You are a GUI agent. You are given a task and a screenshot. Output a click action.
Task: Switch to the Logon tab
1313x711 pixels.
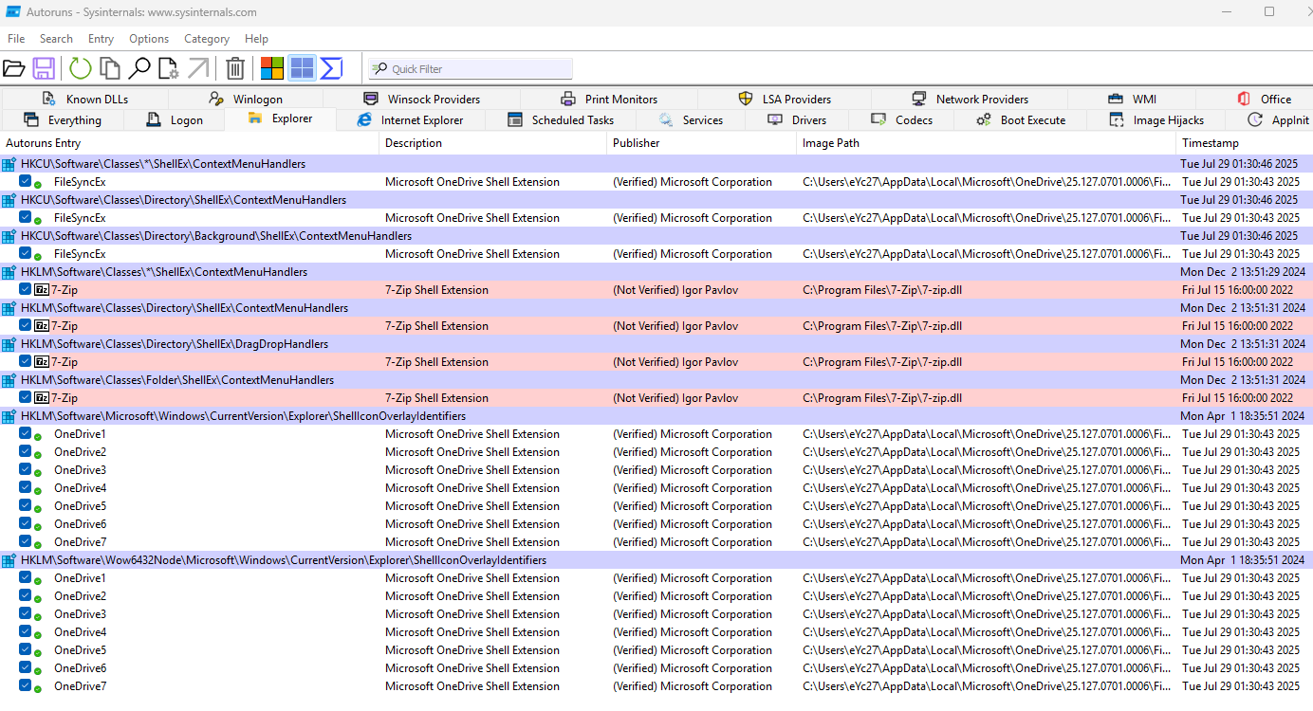(175, 120)
